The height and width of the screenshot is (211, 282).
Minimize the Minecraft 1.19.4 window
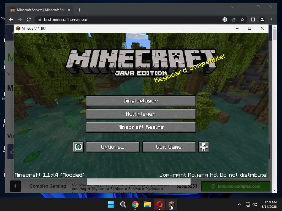point(237,28)
